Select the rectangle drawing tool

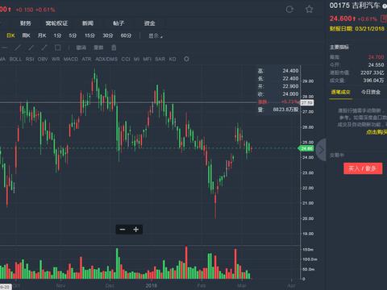coord(57,48)
